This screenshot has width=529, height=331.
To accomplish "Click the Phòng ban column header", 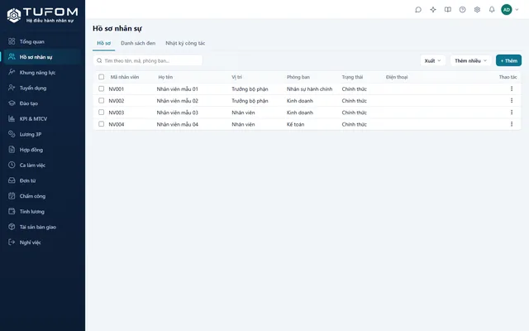I will point(298,77).
